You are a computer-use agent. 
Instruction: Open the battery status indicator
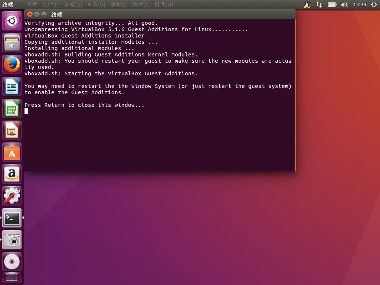[x=332, y=4]
